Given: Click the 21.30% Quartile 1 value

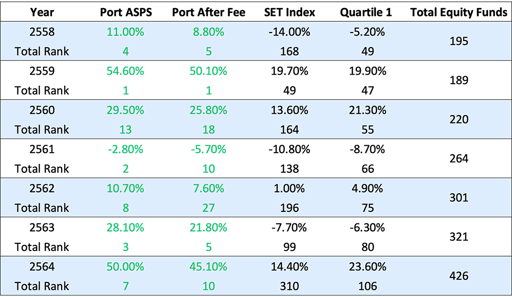Looking at the screenshot, I should point(368,110).
